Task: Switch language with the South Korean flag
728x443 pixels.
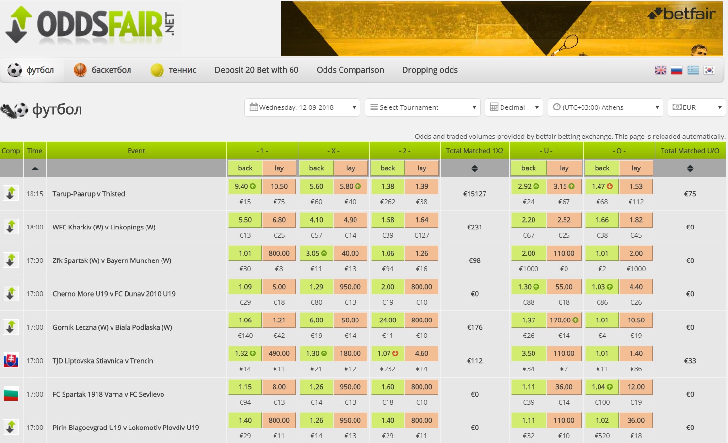Action: click(x=709, y=70)
